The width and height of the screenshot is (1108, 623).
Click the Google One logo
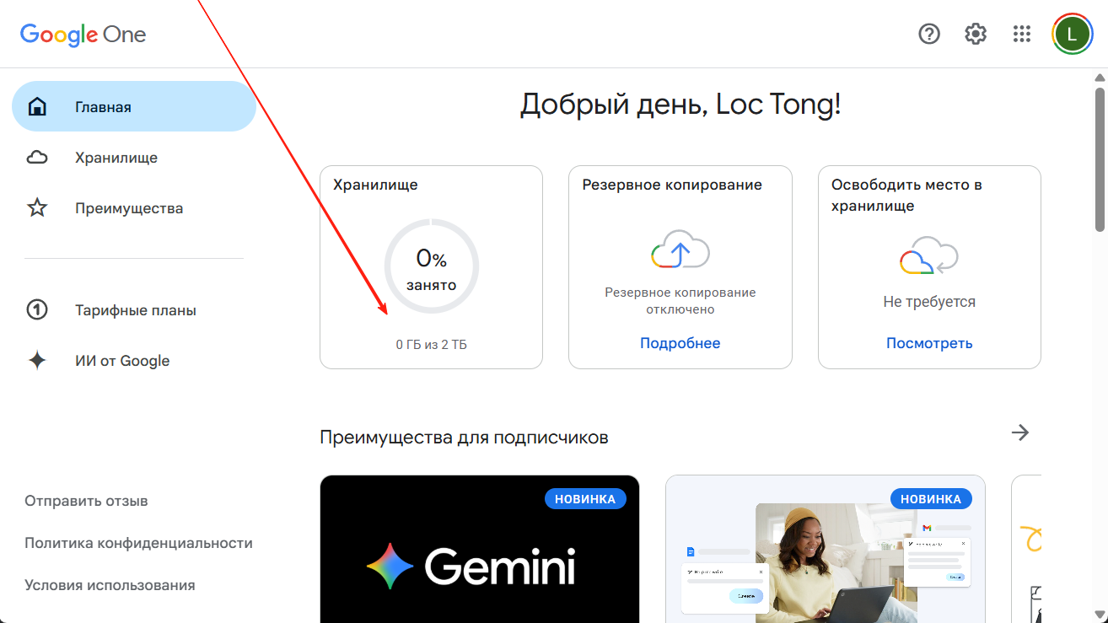83,35
